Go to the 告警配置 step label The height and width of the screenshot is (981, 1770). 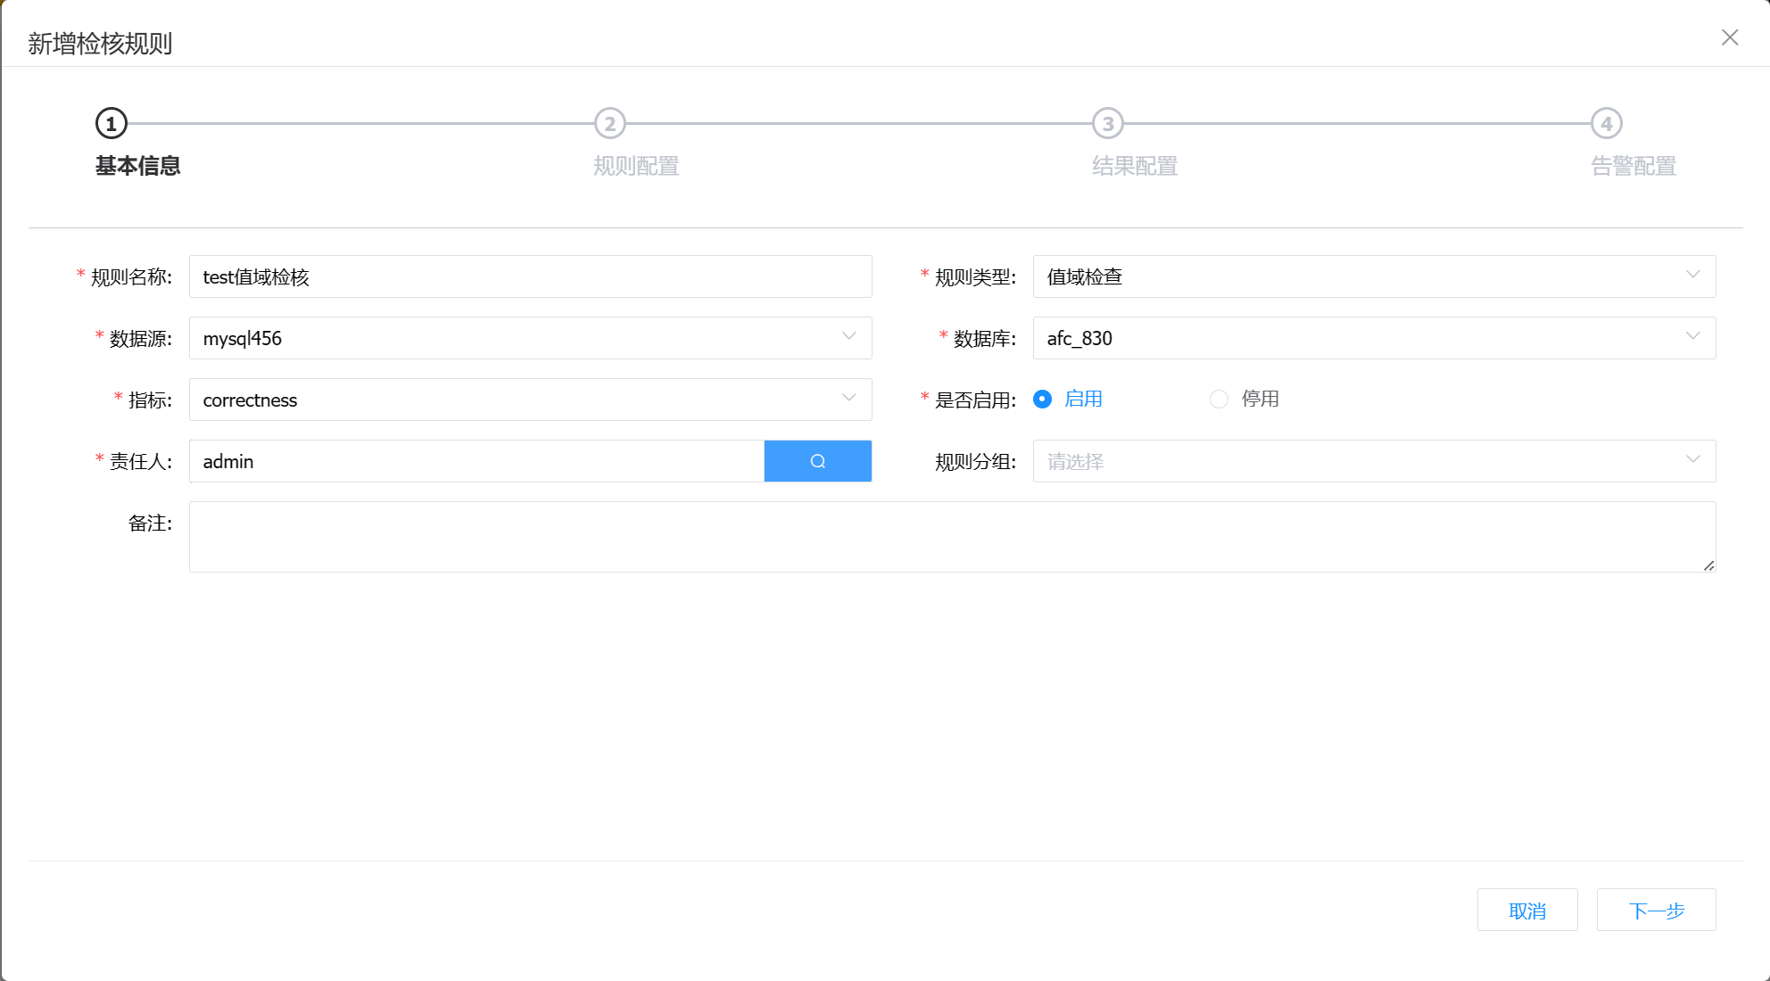[x=1633, y=167]
